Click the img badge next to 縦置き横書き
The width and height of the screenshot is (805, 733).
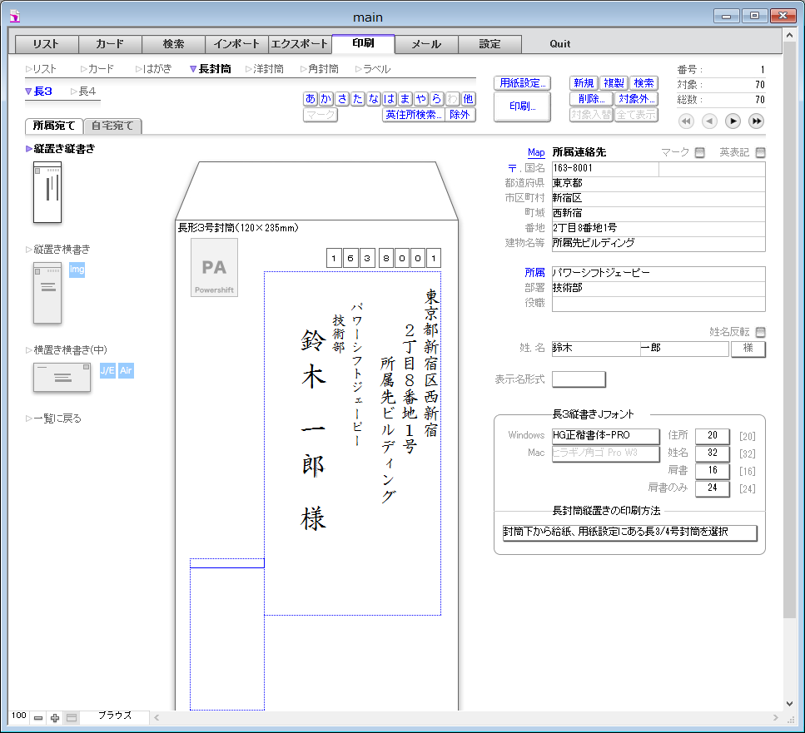77,270
